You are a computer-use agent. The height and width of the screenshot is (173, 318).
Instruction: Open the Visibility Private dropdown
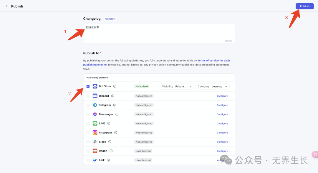tap(177, 86)
